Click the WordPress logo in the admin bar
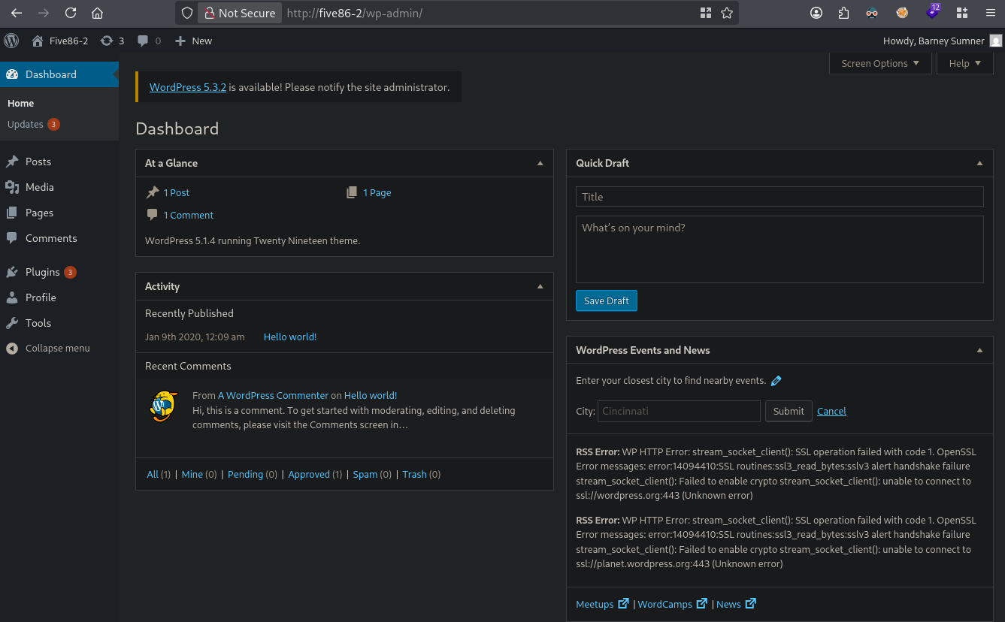 tap(11, 41)
